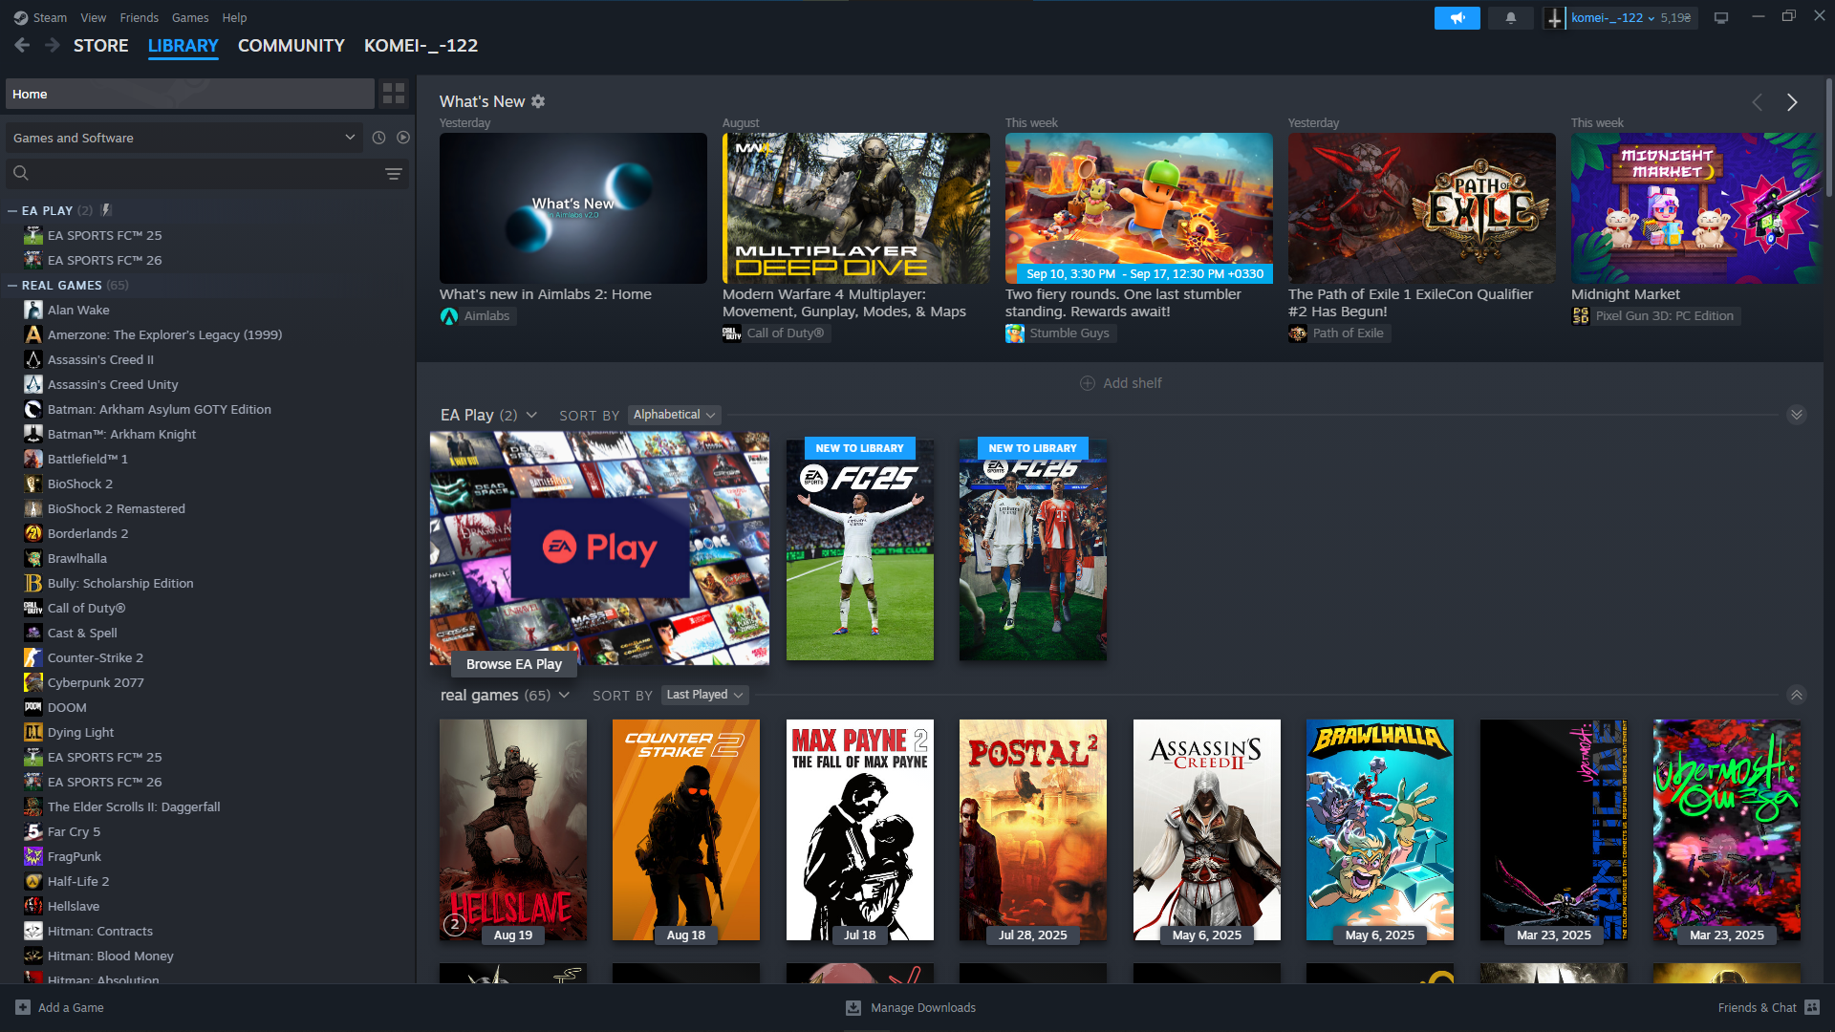Image resolution: width=1835 pixels, height=1032 pixels.
Task: Open the Friends menu
Action: 140,17
